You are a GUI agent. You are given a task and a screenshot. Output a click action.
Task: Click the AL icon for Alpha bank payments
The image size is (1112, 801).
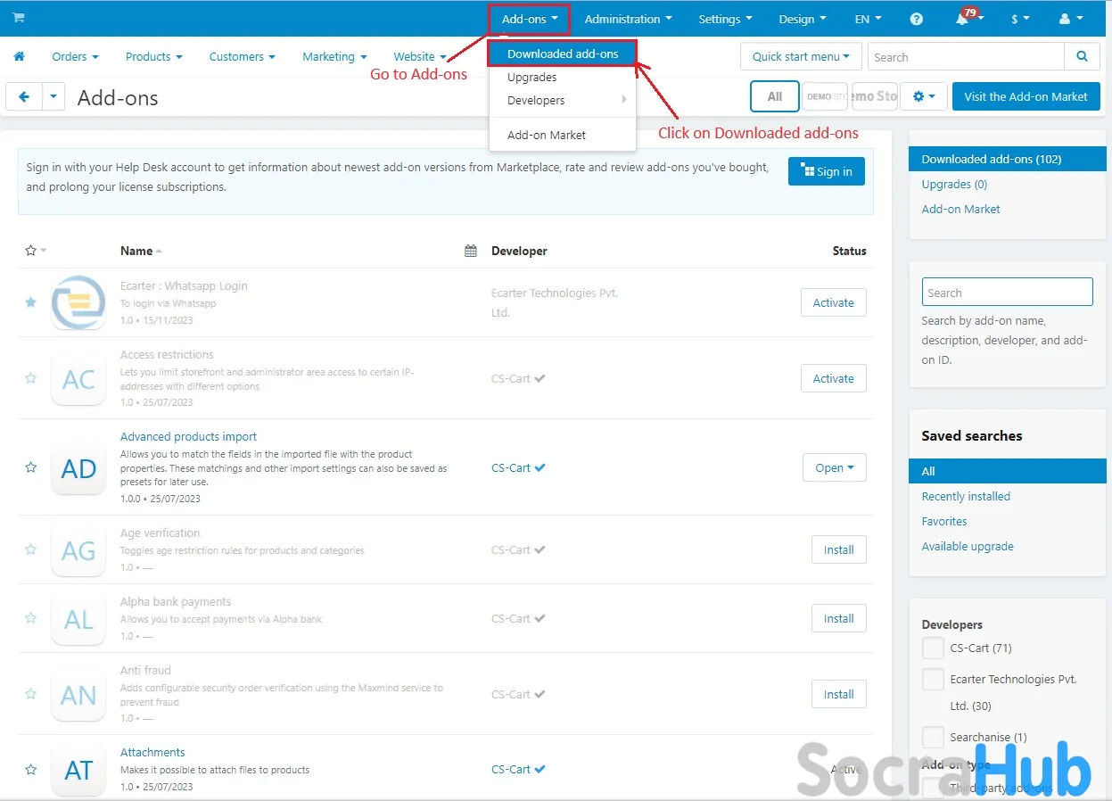pos(78,619)
